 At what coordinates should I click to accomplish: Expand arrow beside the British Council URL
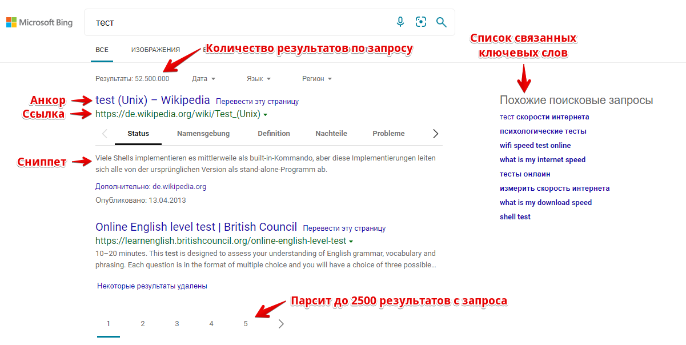click(351, 241)
